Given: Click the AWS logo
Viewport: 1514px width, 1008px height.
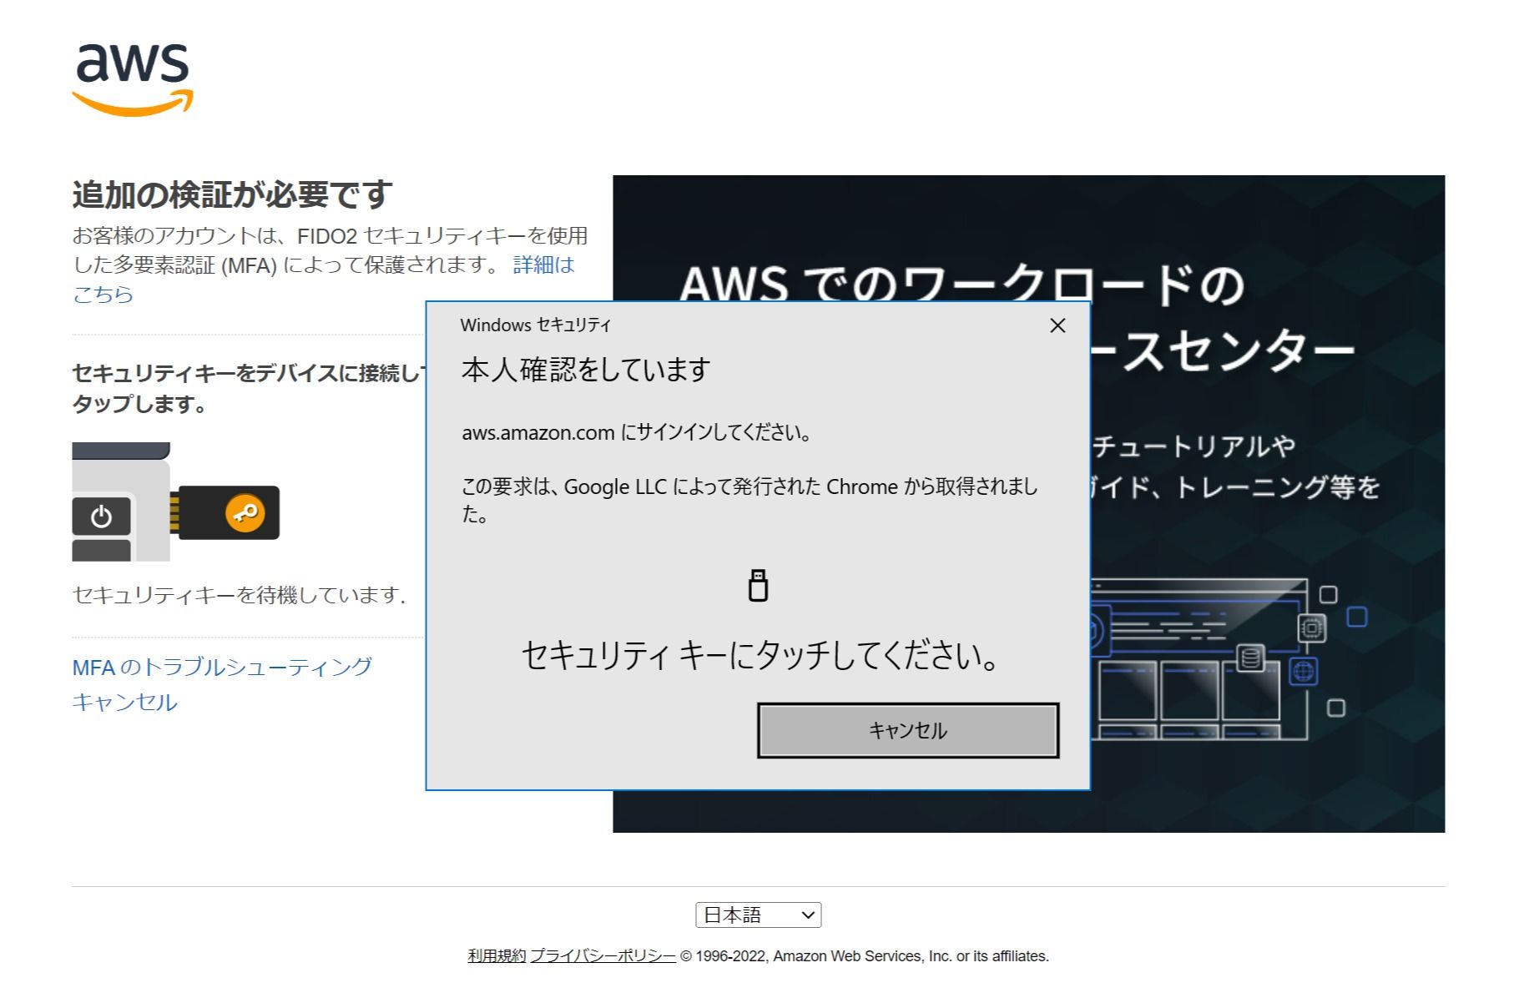Looking at the screenshot, I should tap(133, 79).
